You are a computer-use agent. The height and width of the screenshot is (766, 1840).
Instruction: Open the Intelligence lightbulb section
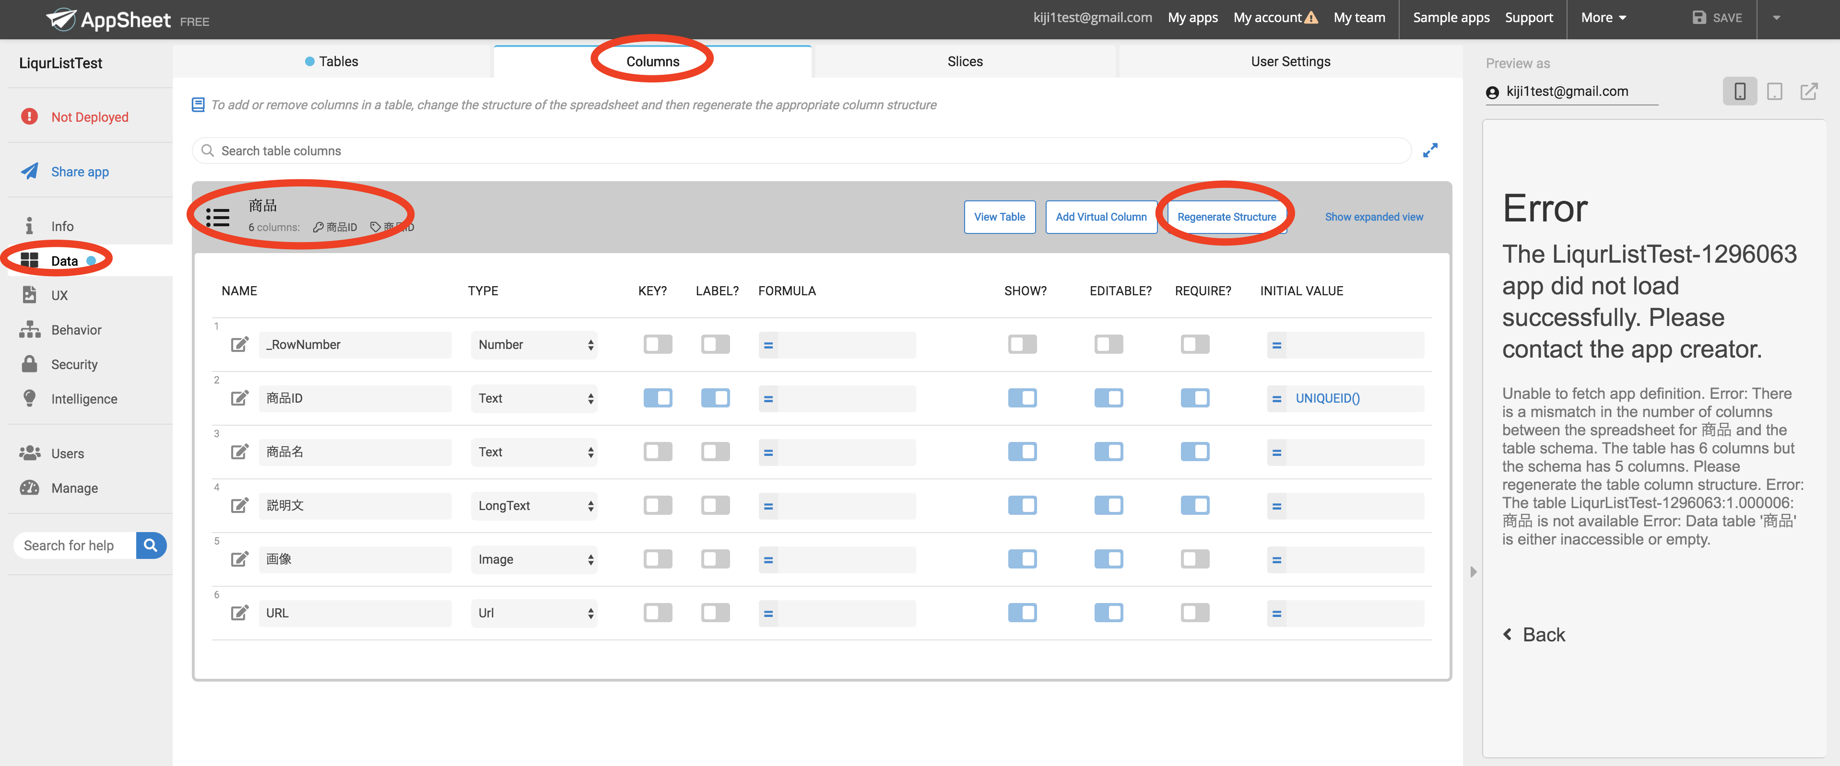[83, 399]
